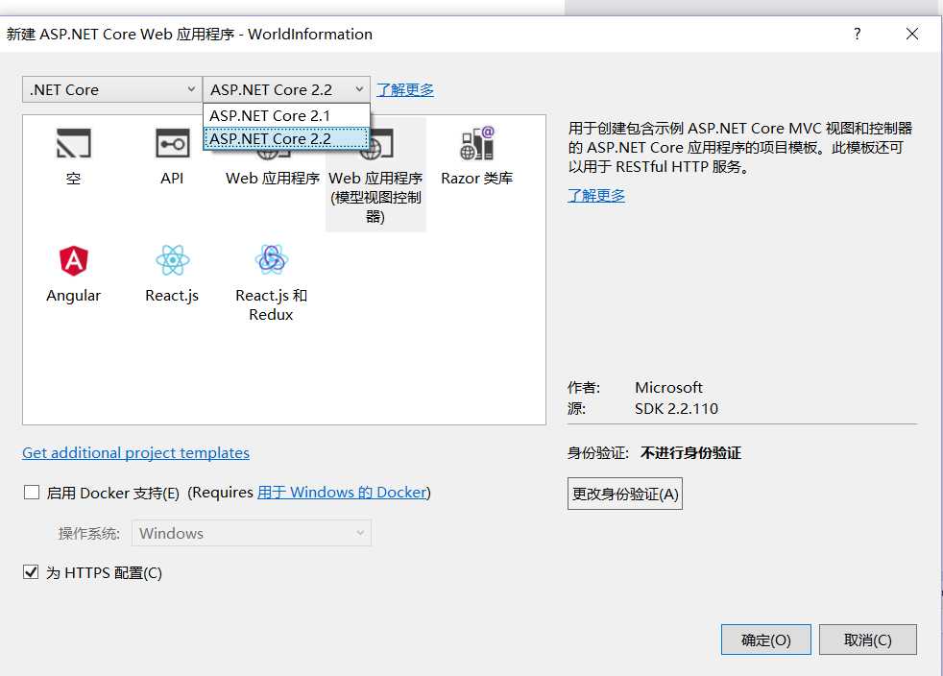The image size is (943, 676).
Task: Click the Web 应用程序 template label
Action: click(273, 178)
